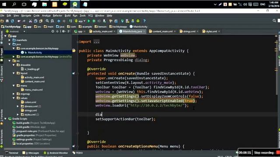Click the Sync Gradle files icon
The image size is (280, 157).
pyautogui.click(x=122, y=21)
